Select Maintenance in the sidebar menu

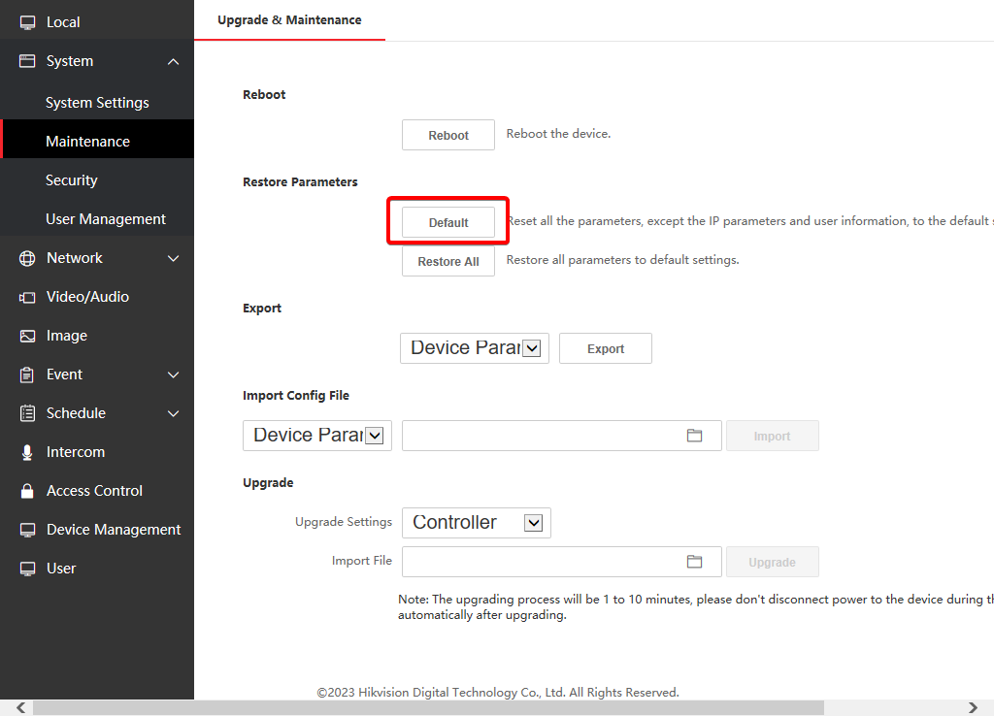point(88,140)
